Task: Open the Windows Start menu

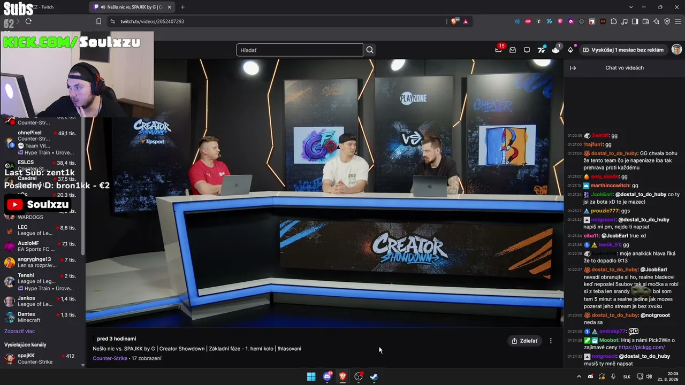Action: [x=311, y=376]
